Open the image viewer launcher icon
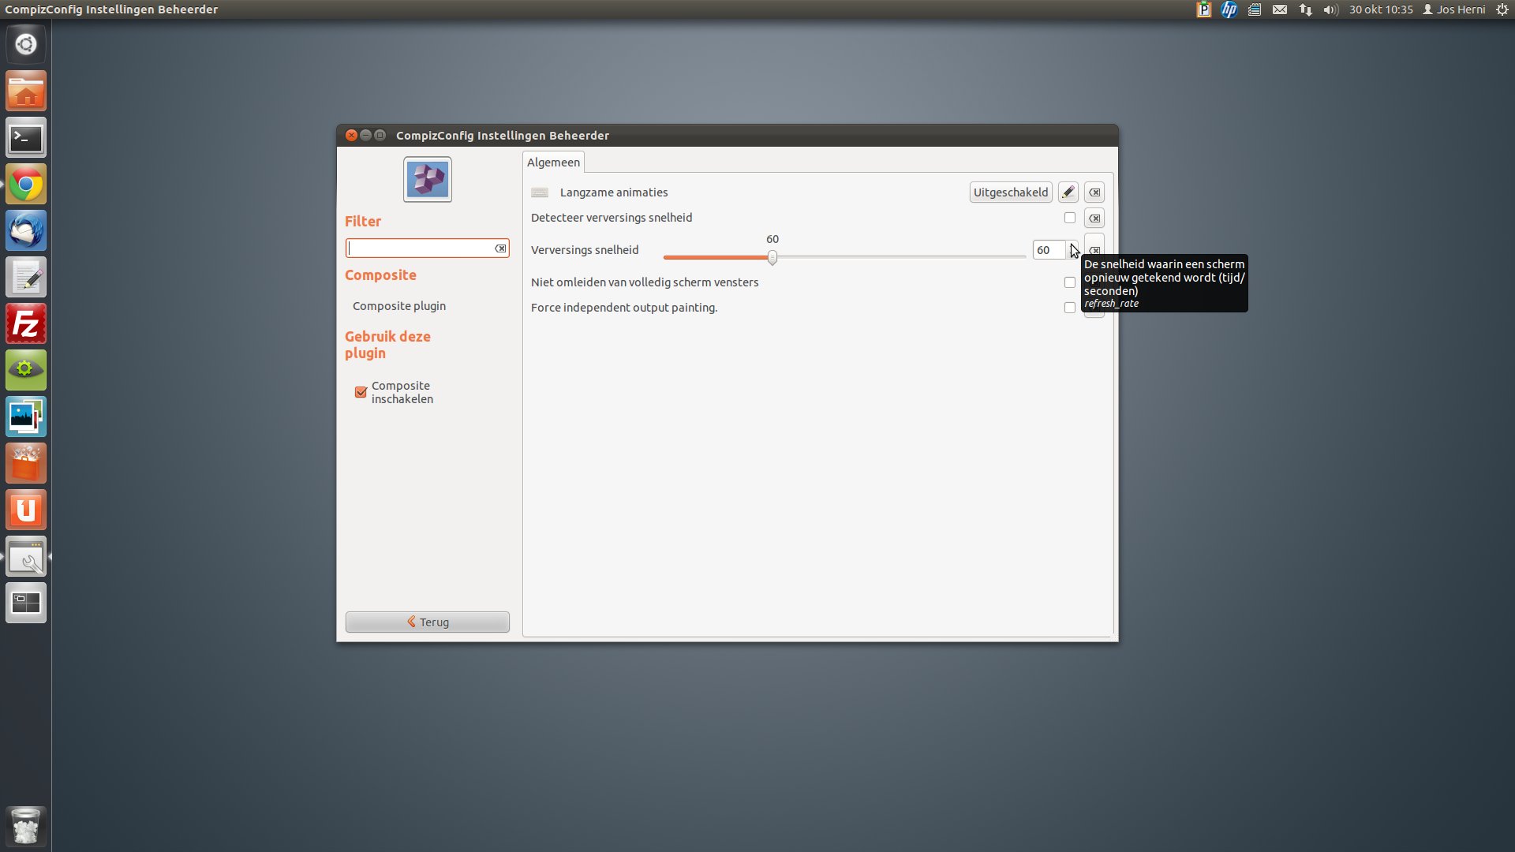The height and width of the screenshot is (852, 1515). (x=26, y=417)
